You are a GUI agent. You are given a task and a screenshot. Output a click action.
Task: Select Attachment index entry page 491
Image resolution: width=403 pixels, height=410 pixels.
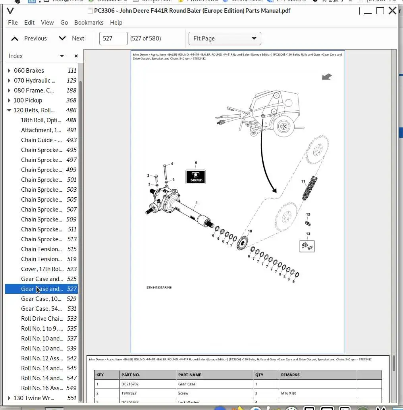[41, 130]
